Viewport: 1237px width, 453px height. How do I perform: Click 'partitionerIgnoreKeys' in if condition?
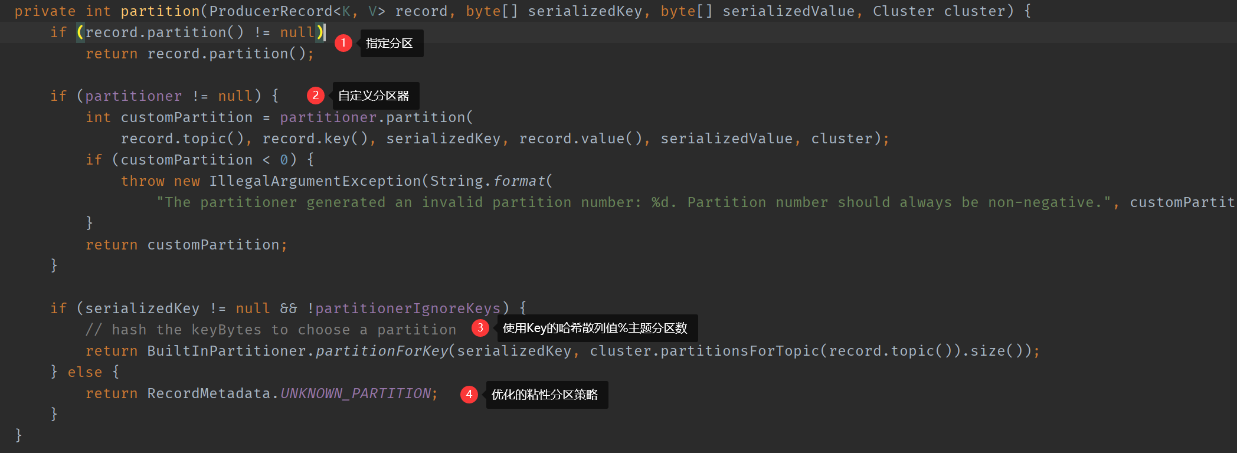tap(408, 308)
